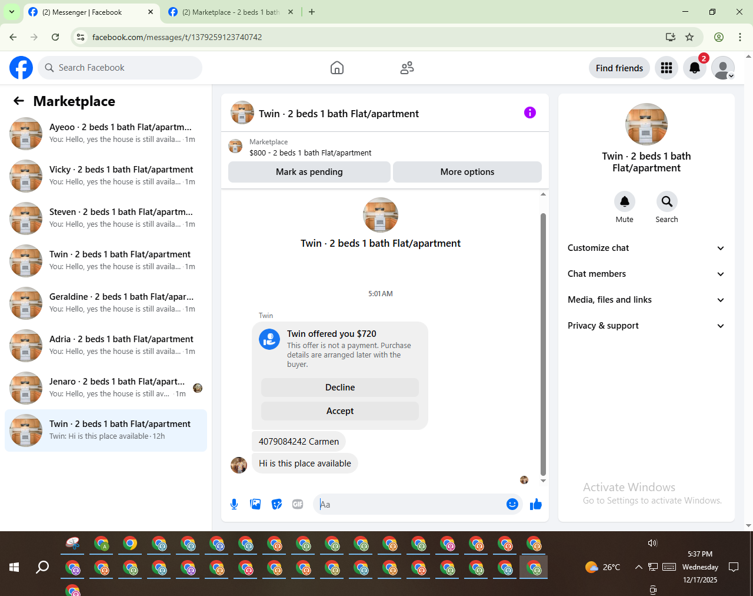This screenshot has height=596, width=753.
Task: Attach a photo using the image icon
Action: [x=255, y=504]
